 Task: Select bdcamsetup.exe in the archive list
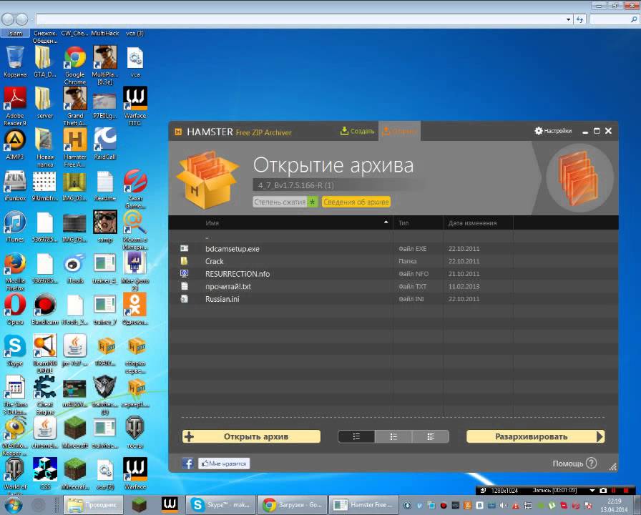[393, 248]
